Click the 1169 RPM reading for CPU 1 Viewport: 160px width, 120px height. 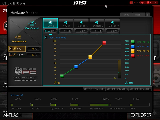coord(50,31)
